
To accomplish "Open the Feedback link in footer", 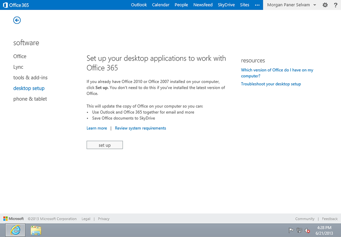I will click(x=330, y=219).
